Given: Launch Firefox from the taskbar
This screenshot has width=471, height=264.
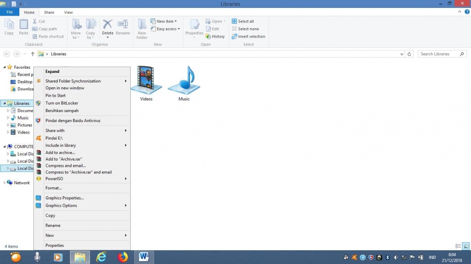Looking at the screenshot, I should point(123,257).
